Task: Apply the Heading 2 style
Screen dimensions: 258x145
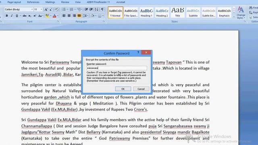Action: (162, 12)
